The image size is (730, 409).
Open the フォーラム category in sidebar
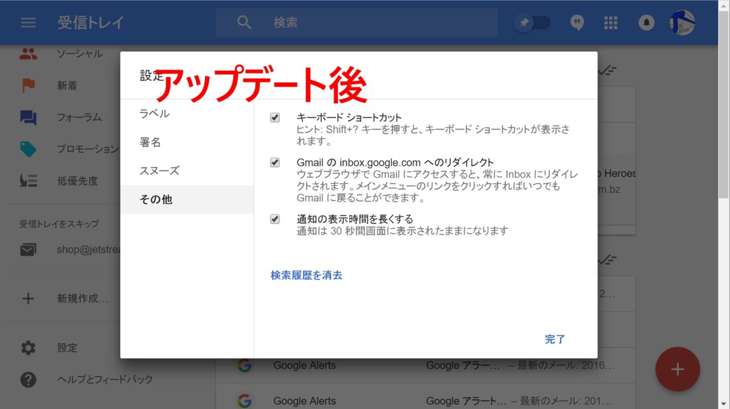point(79,118)
